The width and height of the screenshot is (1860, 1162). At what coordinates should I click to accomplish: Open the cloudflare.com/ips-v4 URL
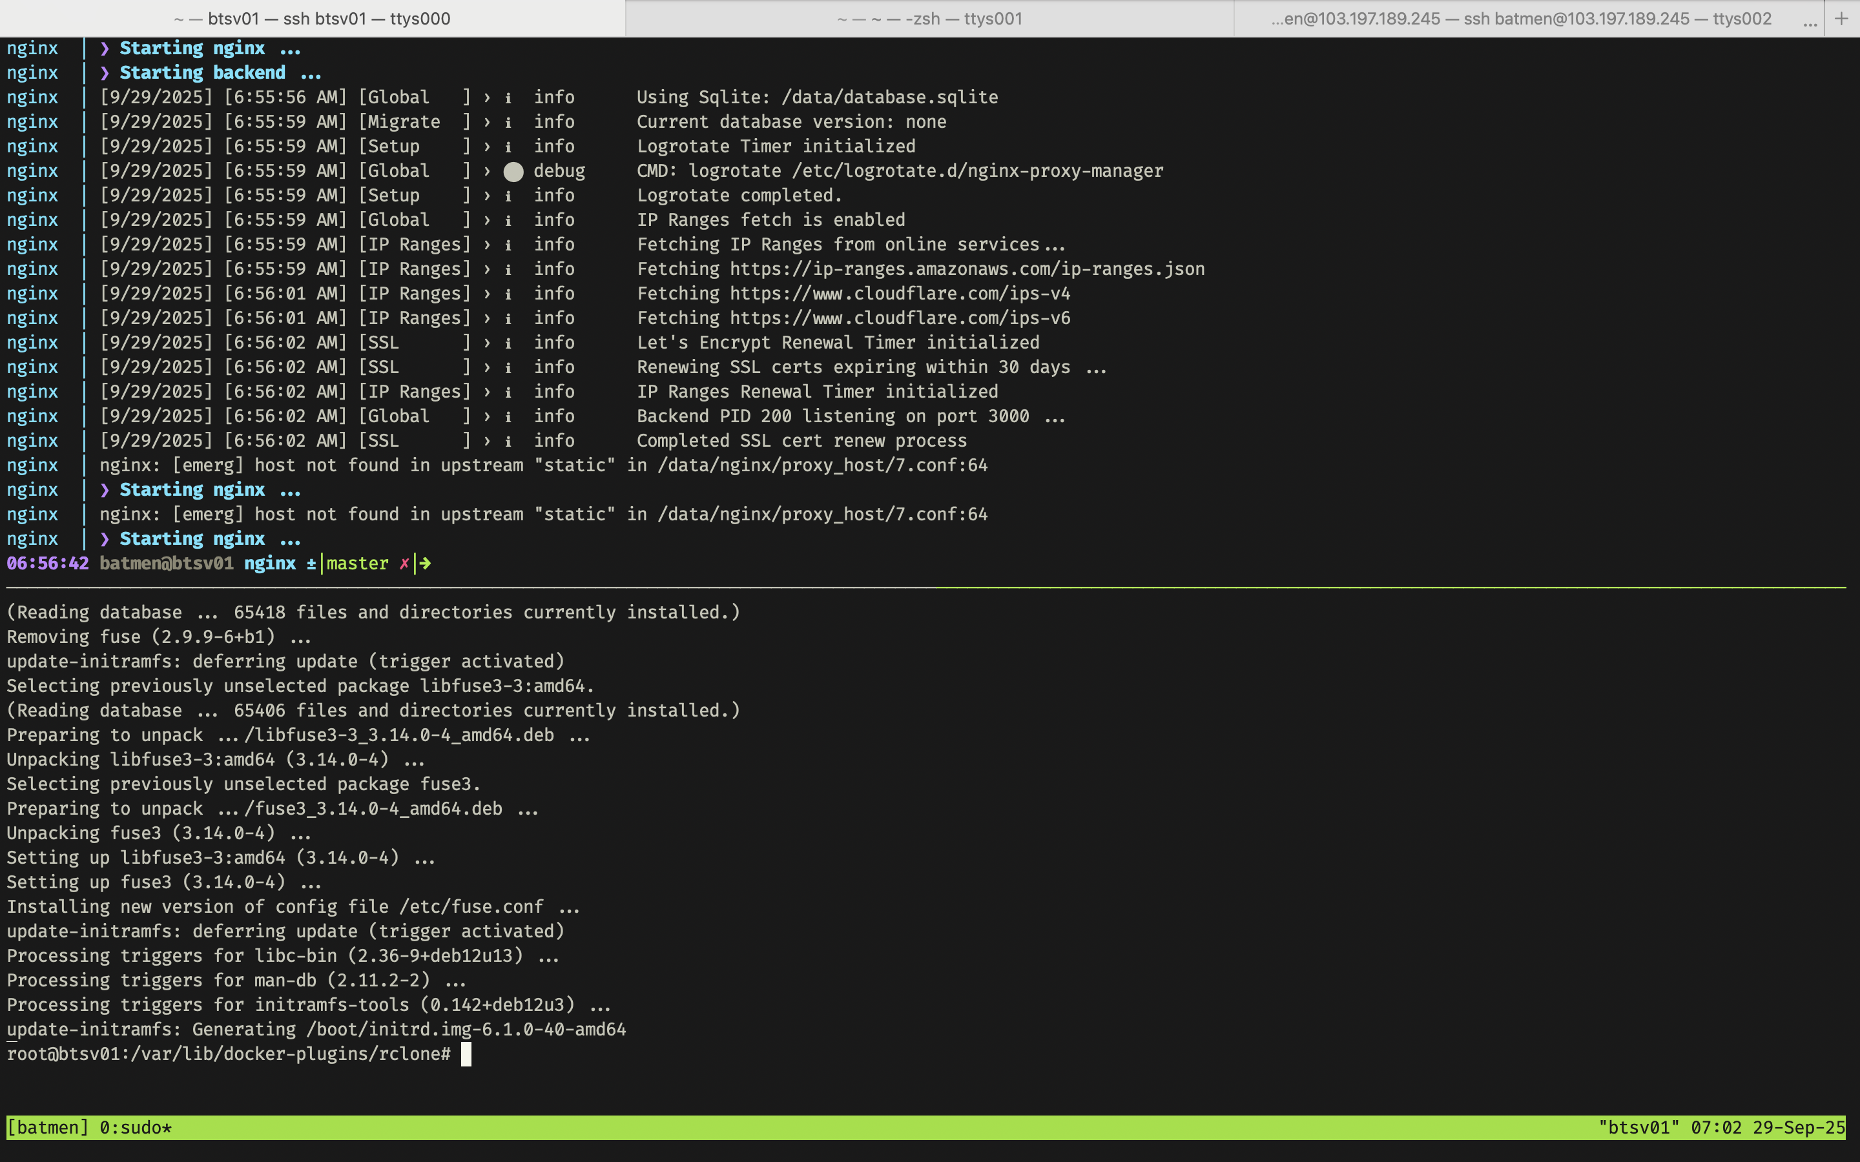pyautogui.click(x=899, y=294)
